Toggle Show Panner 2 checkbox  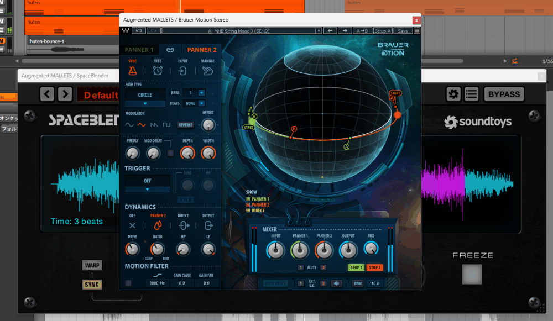click(x=248, y=205)
